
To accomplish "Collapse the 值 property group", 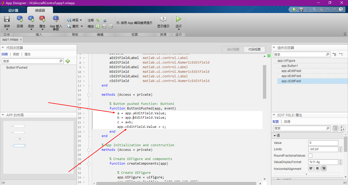I will [275, 135].
